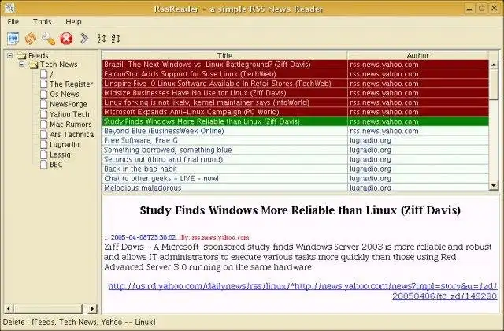
Task: Select 'FalconStor Adds Support for Suse Linux' article
Action: coord(295,74)
